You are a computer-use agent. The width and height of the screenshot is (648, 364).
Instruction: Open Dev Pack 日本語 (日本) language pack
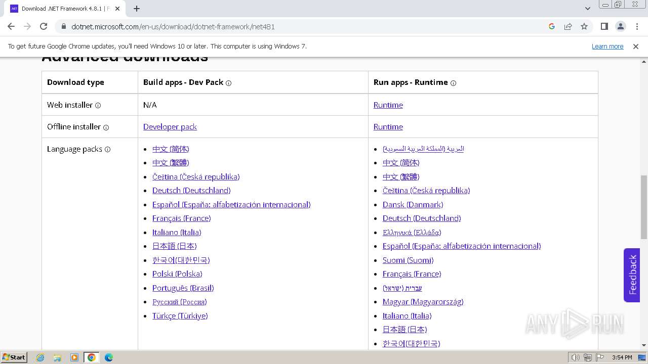point(175,246)
